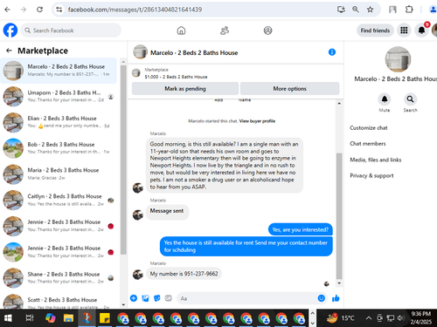The width and height of the screenshot is (437, 327).
Task: Open more actions plus icon in composer
Action: [x=134, y=298]
